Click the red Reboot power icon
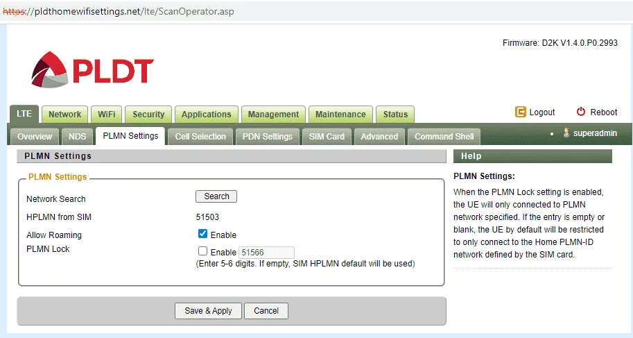 [x=580, y=112]
